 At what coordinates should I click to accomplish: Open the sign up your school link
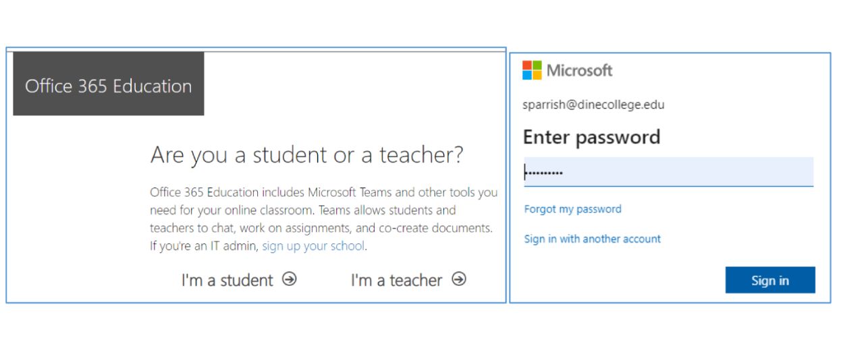pos(313,246)
